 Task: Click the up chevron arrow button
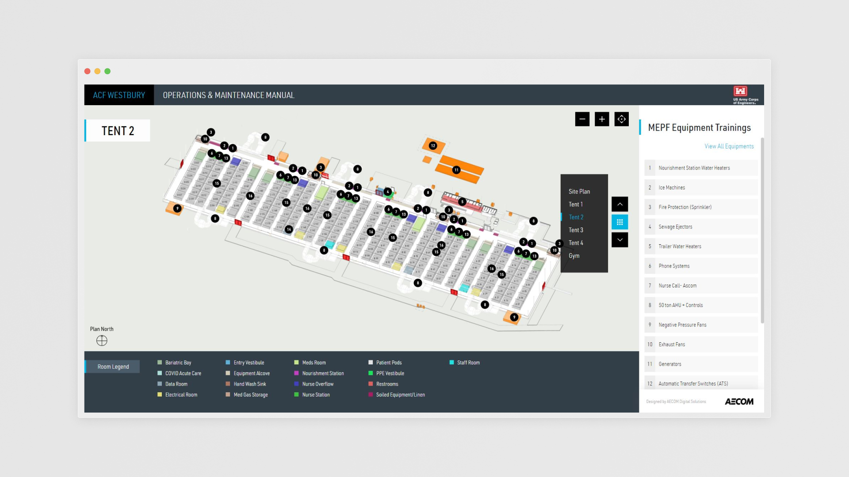pos(620,204)
